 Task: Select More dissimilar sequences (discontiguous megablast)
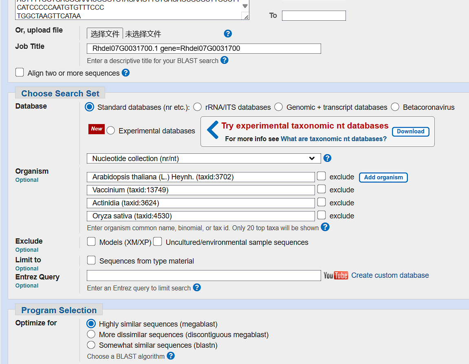pos(91,334)
